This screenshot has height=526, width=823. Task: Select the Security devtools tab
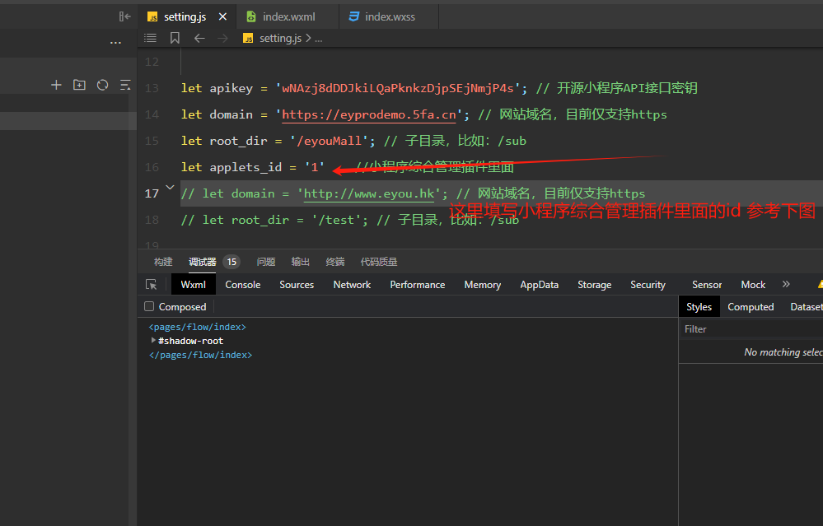click(648, 285)
